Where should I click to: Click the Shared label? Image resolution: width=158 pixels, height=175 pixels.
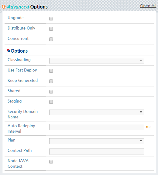[x=14, y=91]
